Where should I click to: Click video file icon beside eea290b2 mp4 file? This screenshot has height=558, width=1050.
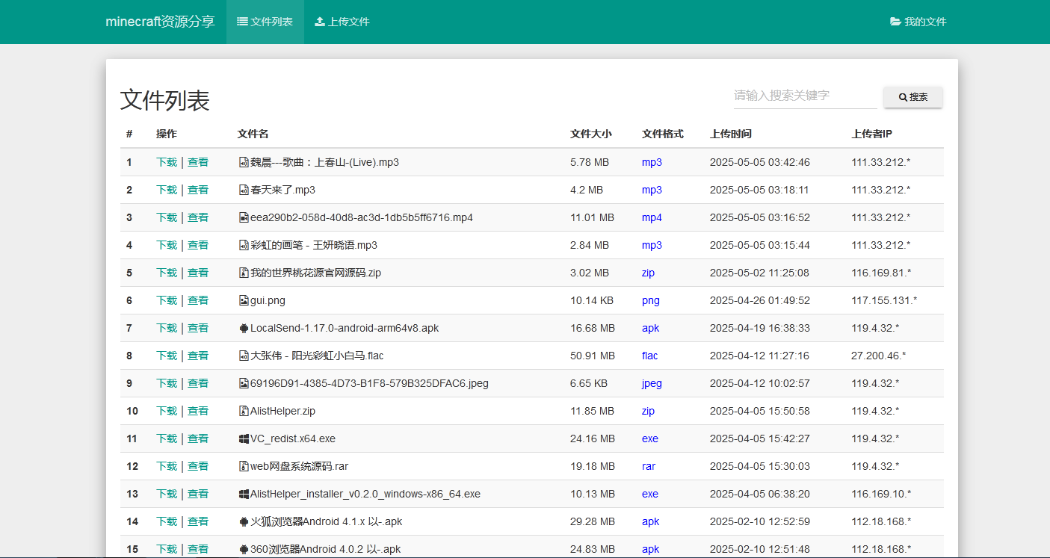[x=243, y=217]
